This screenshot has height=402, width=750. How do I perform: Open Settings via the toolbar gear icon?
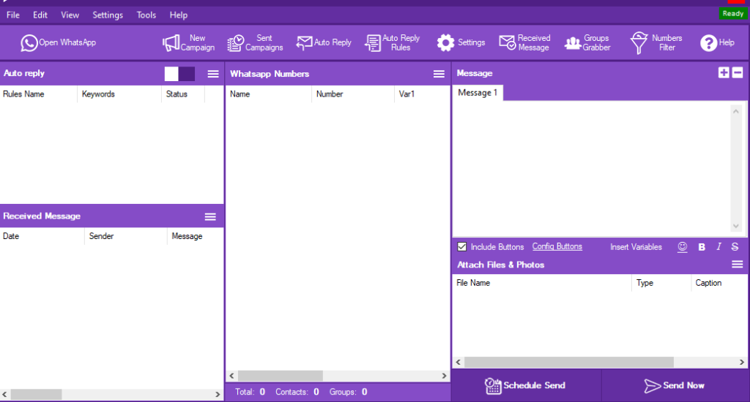click(x=446, y=43)
